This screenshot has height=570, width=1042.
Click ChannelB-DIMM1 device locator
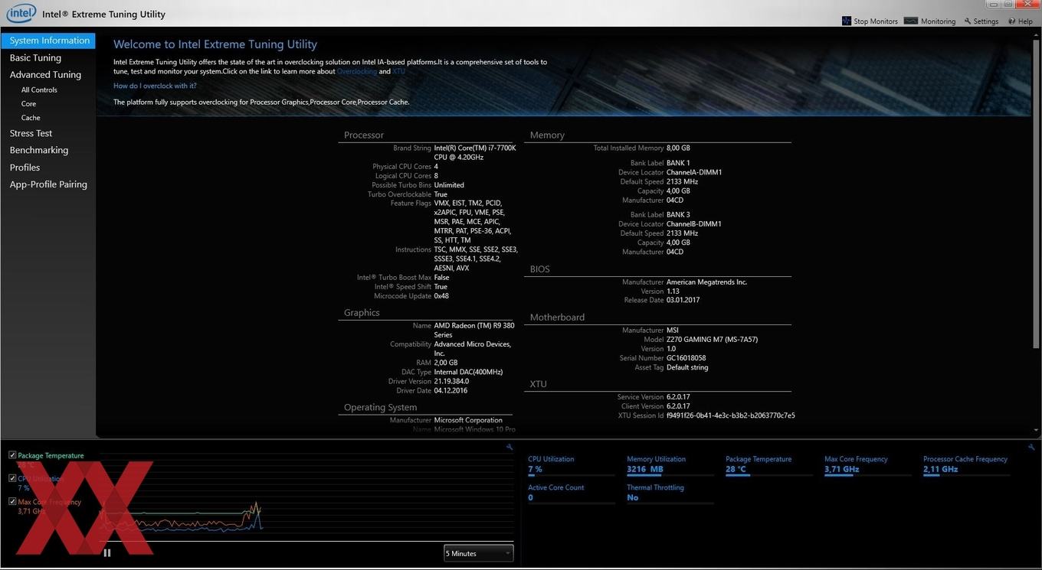tap(694, 224)
